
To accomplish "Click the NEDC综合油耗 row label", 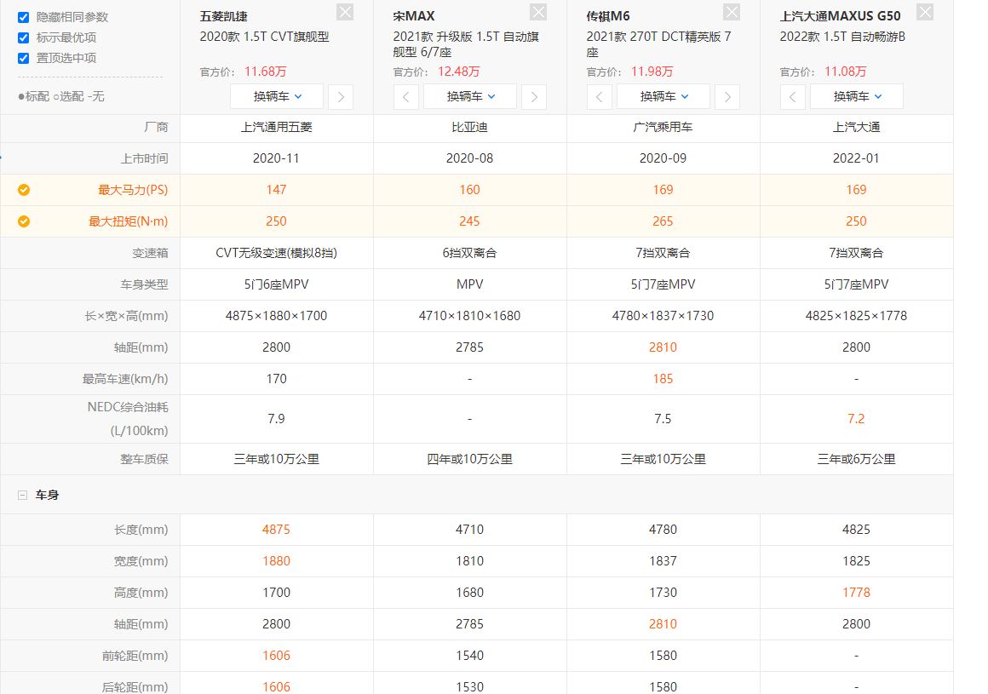I will pyautogui.click(x=128, y=419).
